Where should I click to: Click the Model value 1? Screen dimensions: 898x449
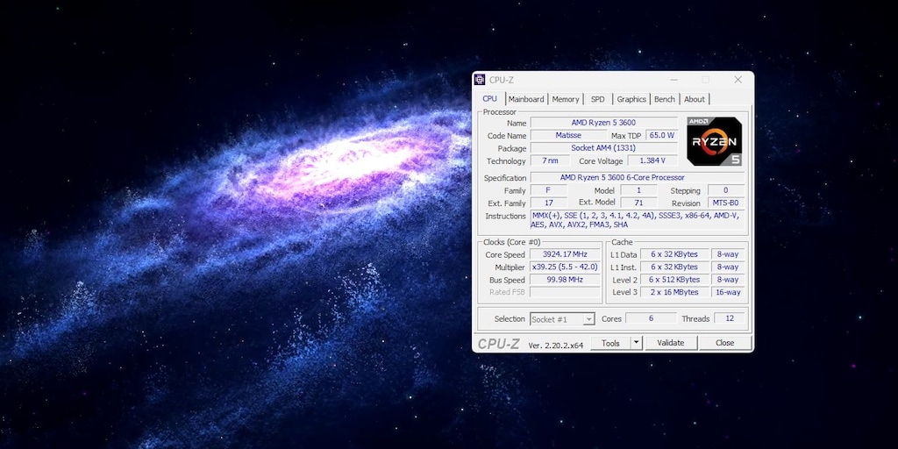coord(638,190)
